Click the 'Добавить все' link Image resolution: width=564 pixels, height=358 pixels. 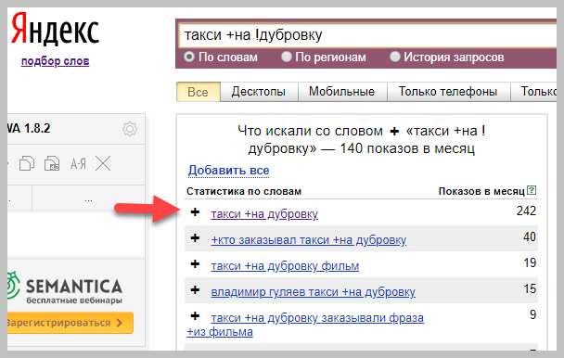point(229,170)
